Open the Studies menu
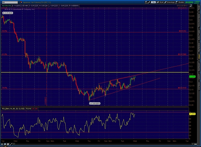This screenshot has height=147, width=201. [180, 2]
